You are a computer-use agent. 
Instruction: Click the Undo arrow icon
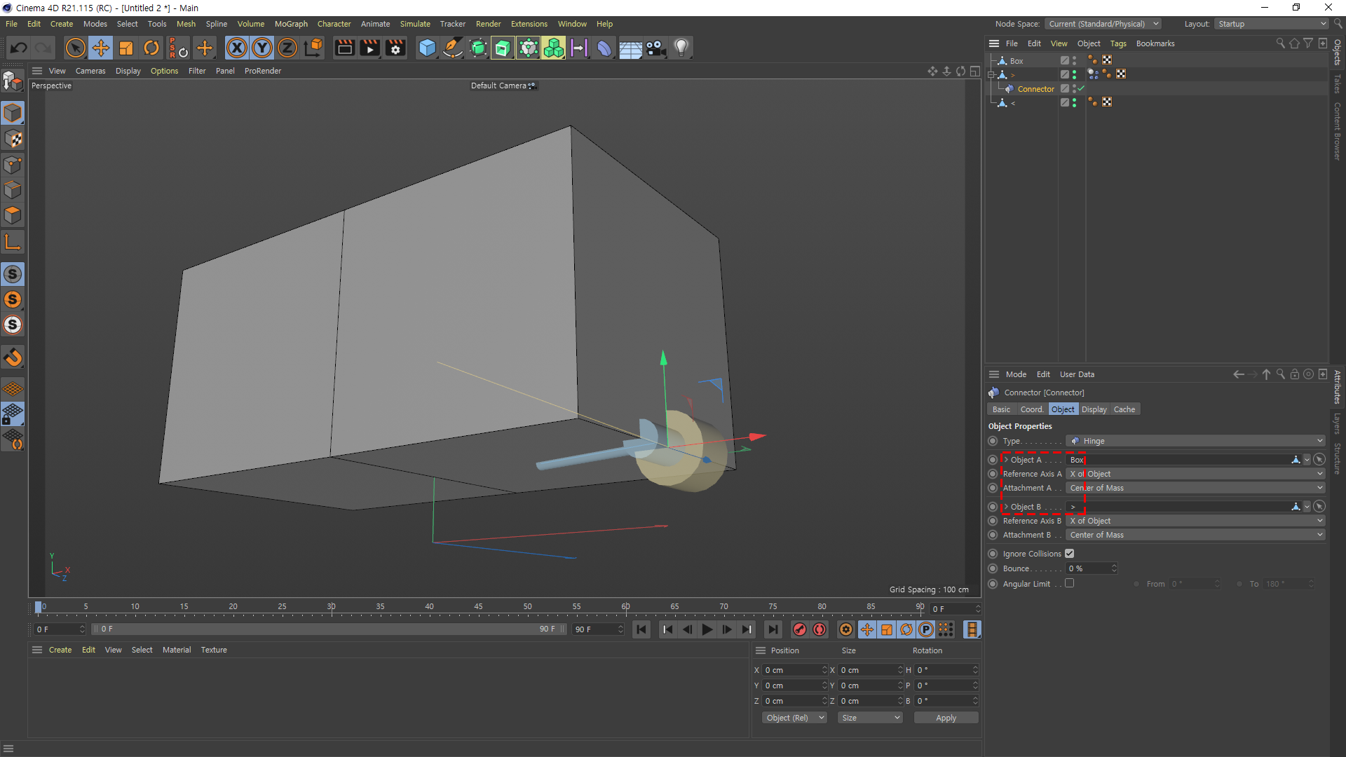pos(19,48)
